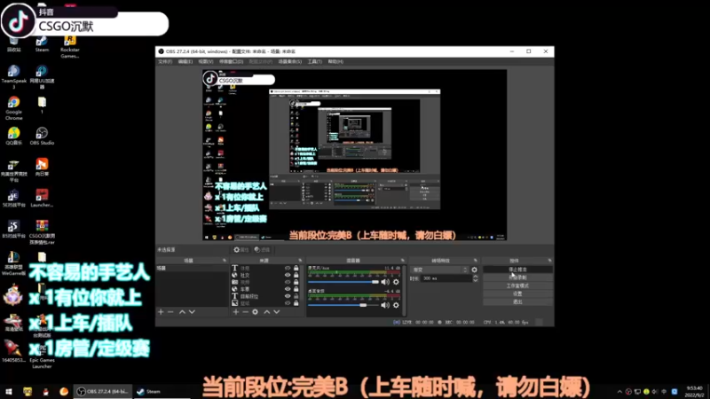Add a new source with the plus icon
710x399 pixels.
pos(236,312)
